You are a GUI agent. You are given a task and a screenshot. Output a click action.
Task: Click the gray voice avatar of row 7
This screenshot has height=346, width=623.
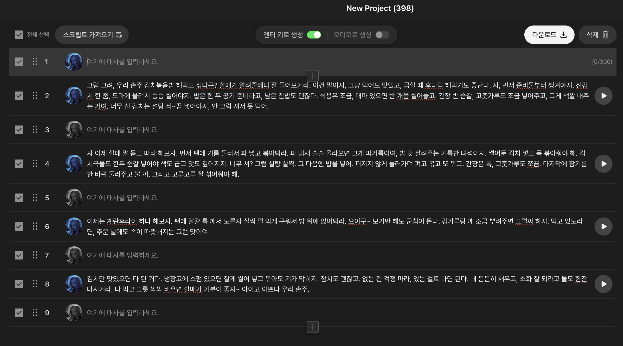click(74, 255)
